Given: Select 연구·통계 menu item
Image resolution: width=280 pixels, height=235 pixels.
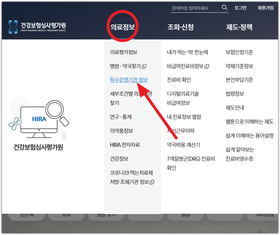Looking at the screenshot, I should [x=121, y=117].
